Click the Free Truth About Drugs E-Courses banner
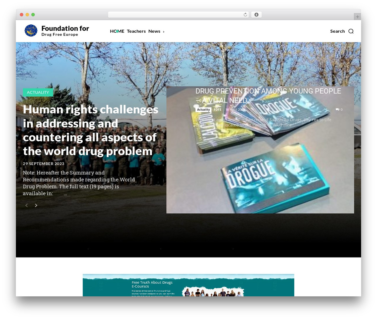Screen dimensions: 377x319 188,285
